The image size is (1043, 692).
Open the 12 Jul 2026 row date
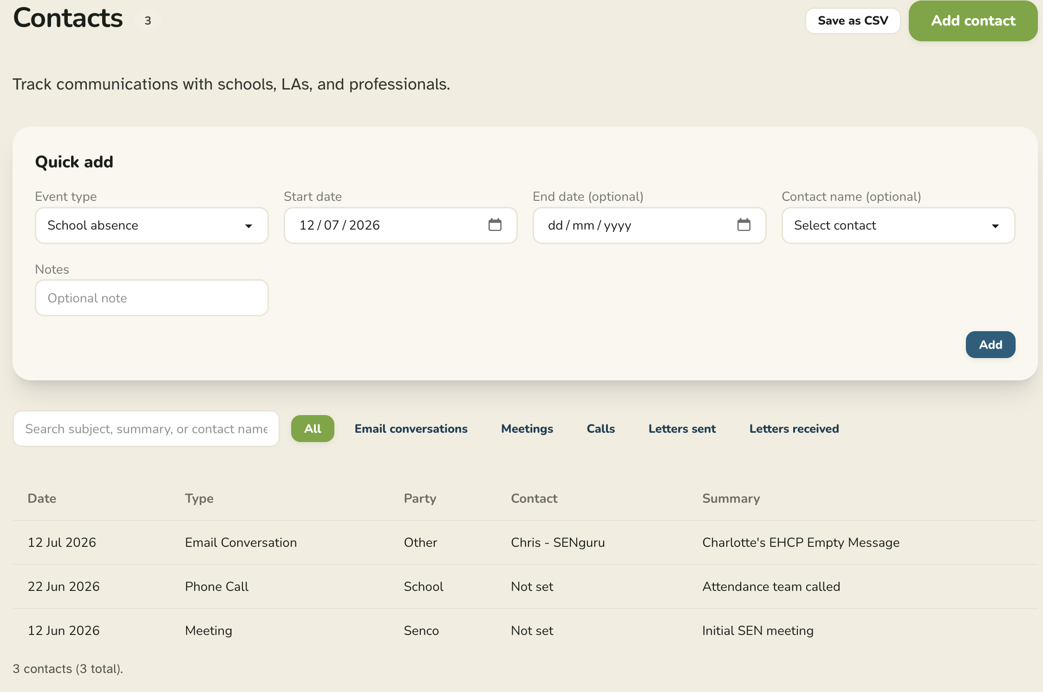[x=62, y=542]
